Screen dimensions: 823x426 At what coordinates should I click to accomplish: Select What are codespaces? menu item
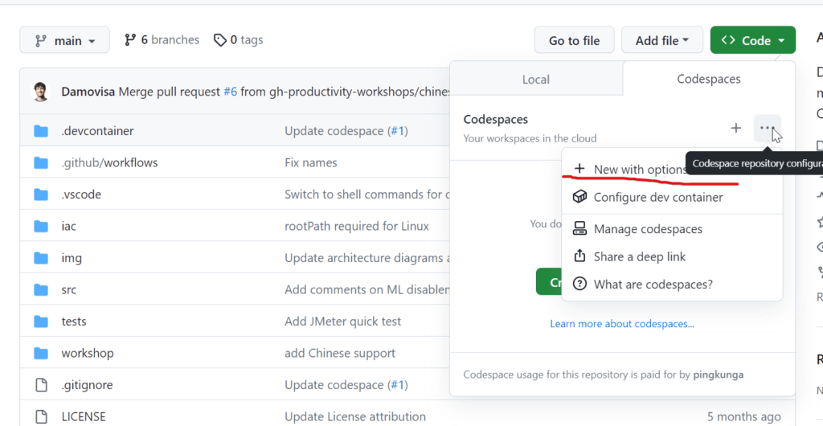(672, 285)
